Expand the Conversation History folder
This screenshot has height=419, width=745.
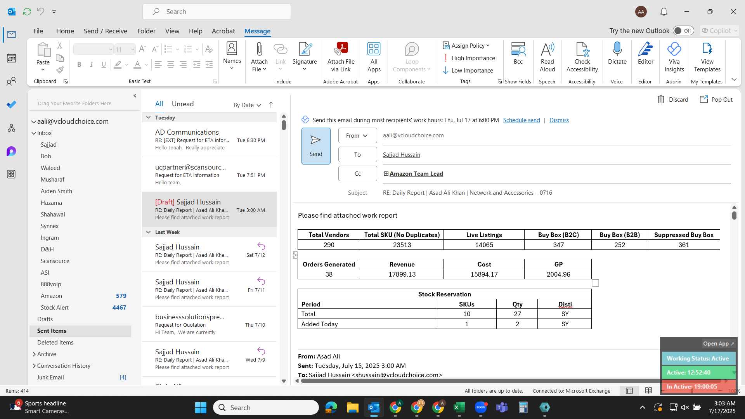tap(34, 365)
